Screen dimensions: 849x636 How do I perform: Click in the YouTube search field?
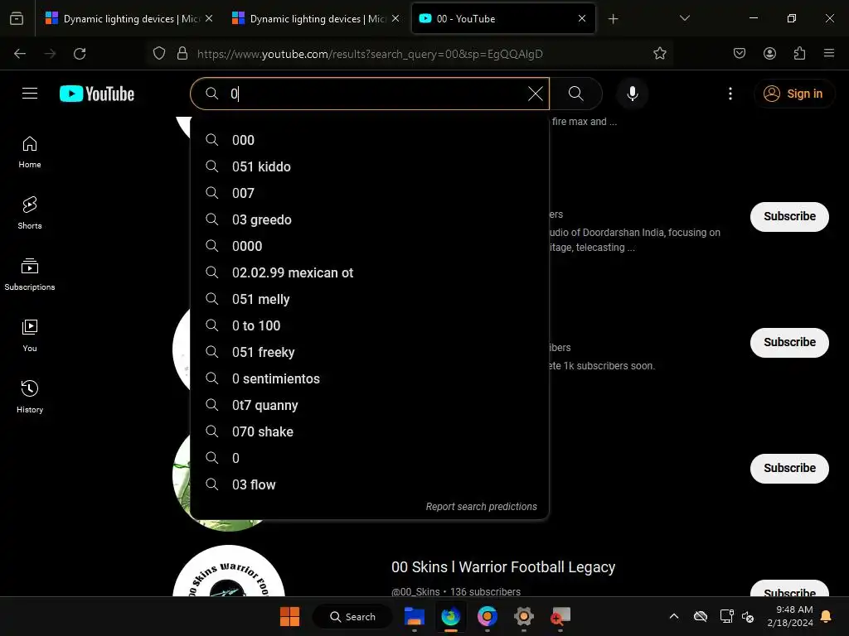pyautogui.click(x=368, y=94)
